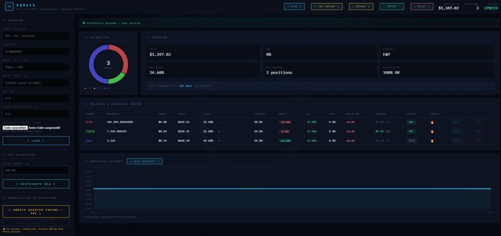Click the teal IMPORT button
Viewport: 501px width, 236px height.
point(392,7)
